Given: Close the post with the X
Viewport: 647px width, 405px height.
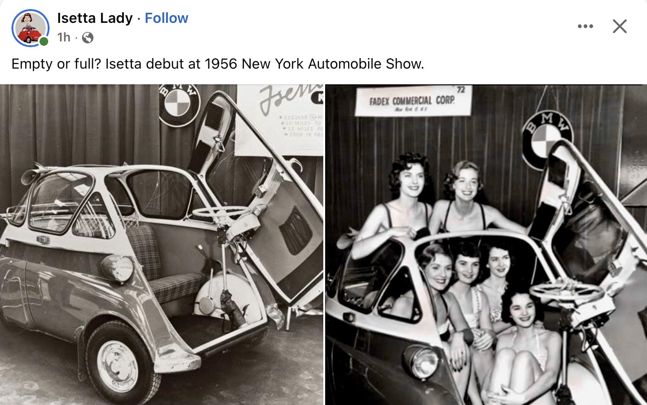Looking at the screenshot, I should click(x=619, y=26).
